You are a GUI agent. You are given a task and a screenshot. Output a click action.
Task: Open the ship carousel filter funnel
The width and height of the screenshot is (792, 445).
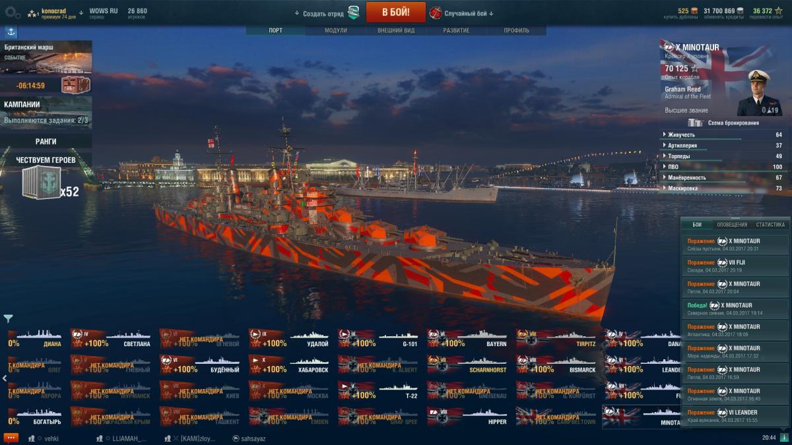tap(8, 319)
